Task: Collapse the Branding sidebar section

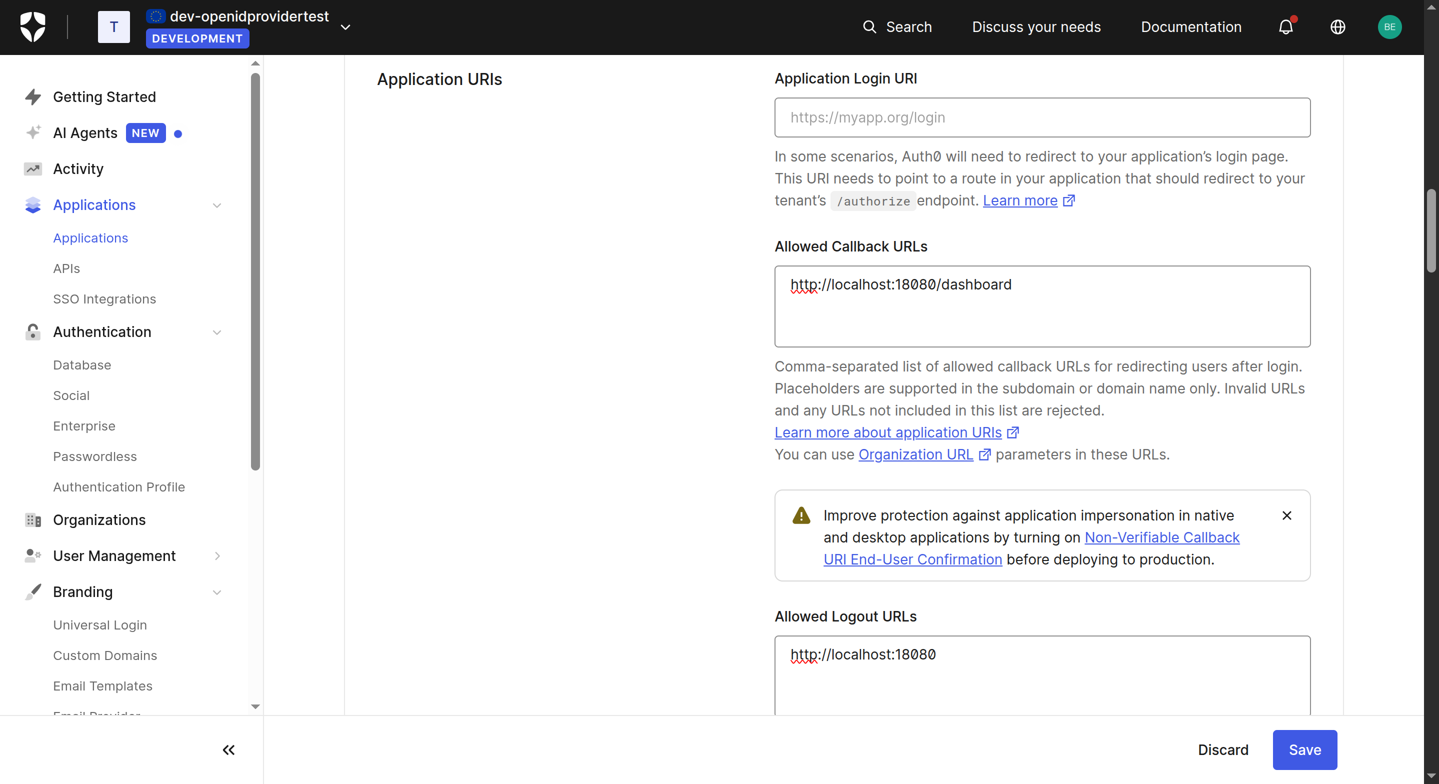Action: tap(216, 592)
